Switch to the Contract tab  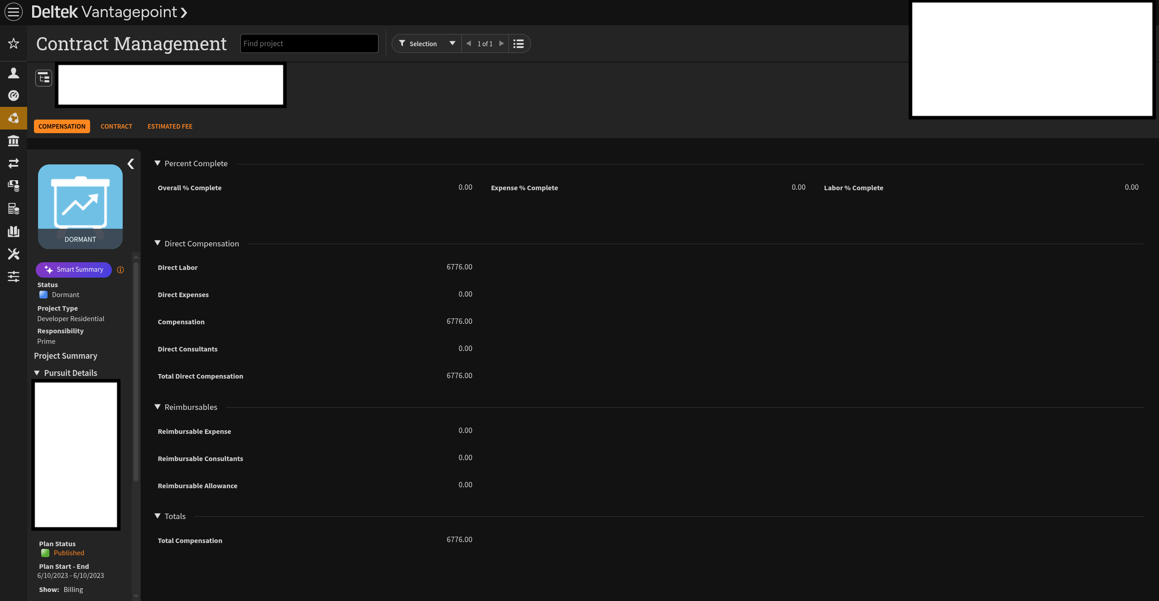click(x=116, y=126)
